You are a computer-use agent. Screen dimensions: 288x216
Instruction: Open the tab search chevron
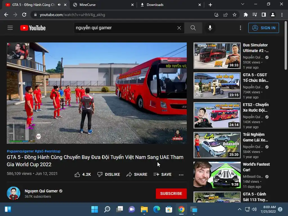(x=243, y=4)
